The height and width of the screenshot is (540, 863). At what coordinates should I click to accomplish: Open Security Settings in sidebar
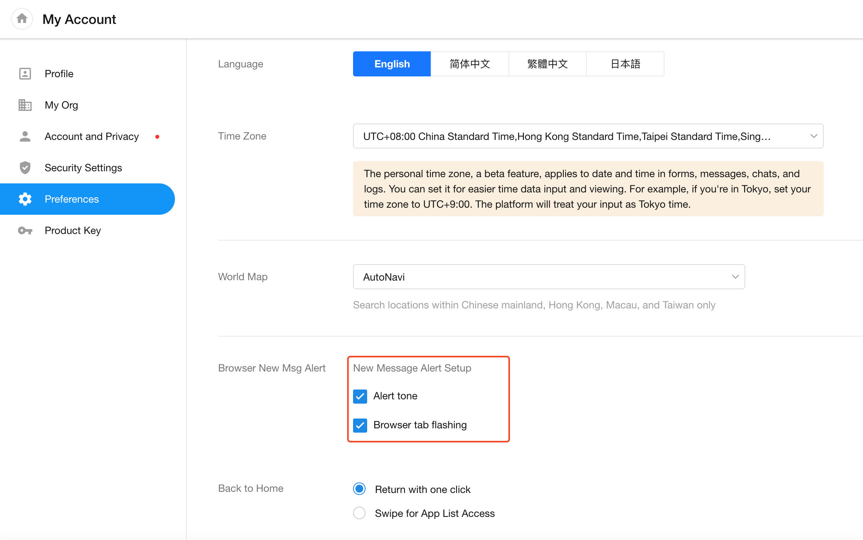pos(83,168)
